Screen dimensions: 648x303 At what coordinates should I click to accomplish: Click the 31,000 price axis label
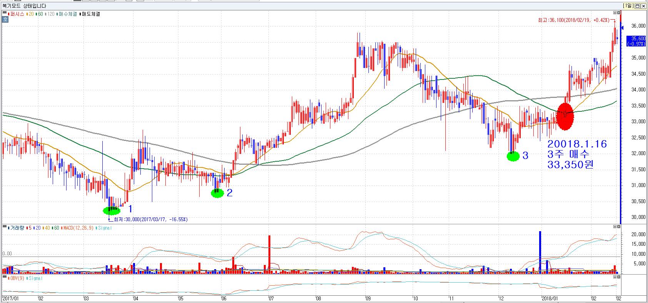coord(638,185)
